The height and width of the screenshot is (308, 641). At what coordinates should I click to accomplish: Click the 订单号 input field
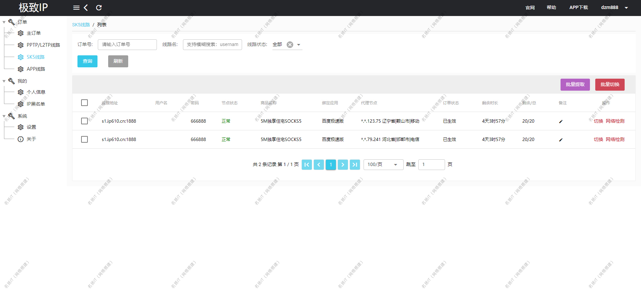coord(127,45)
